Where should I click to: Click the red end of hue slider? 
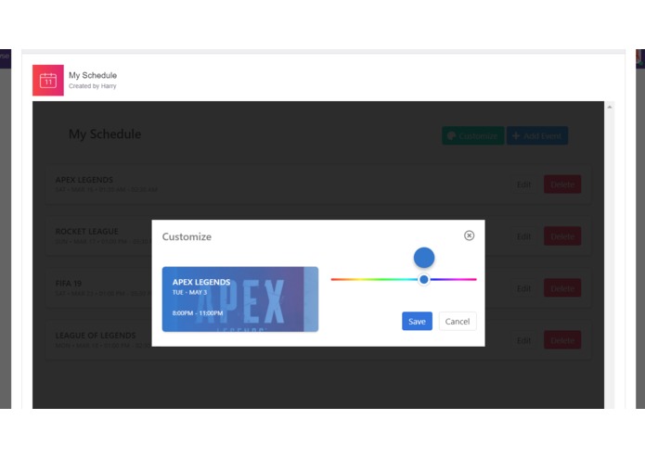[x=332, y=279]
